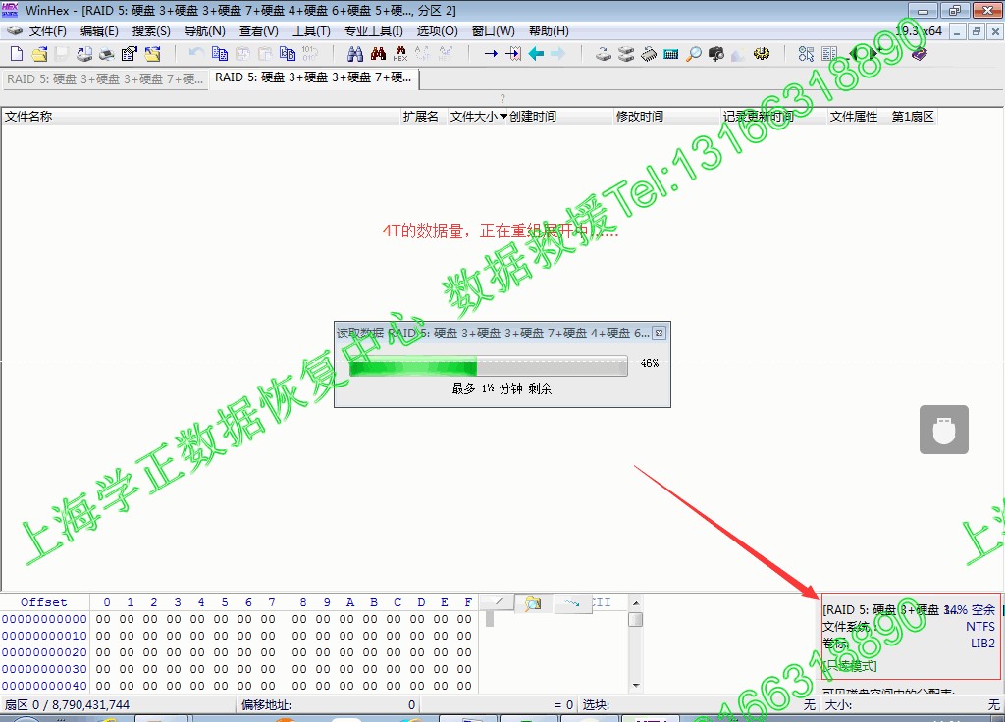
Task: Click the LIB2 volume label value
Action: [982, 644]
